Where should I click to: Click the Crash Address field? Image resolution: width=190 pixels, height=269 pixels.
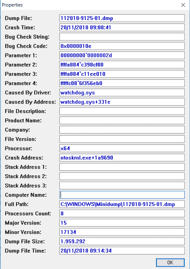click(x=122, y=157)
